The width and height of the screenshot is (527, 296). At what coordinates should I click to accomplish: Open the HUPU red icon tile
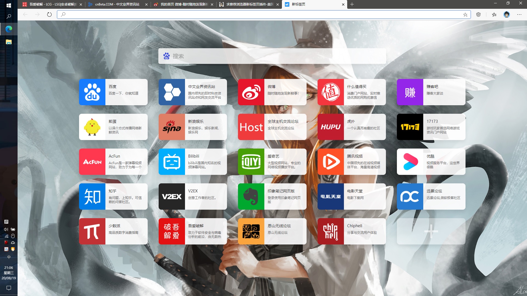tap(330, 127)
